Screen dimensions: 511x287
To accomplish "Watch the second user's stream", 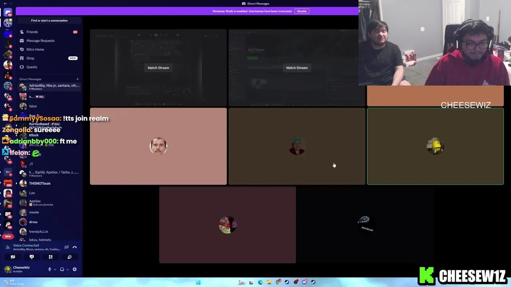I will (297, 68).
